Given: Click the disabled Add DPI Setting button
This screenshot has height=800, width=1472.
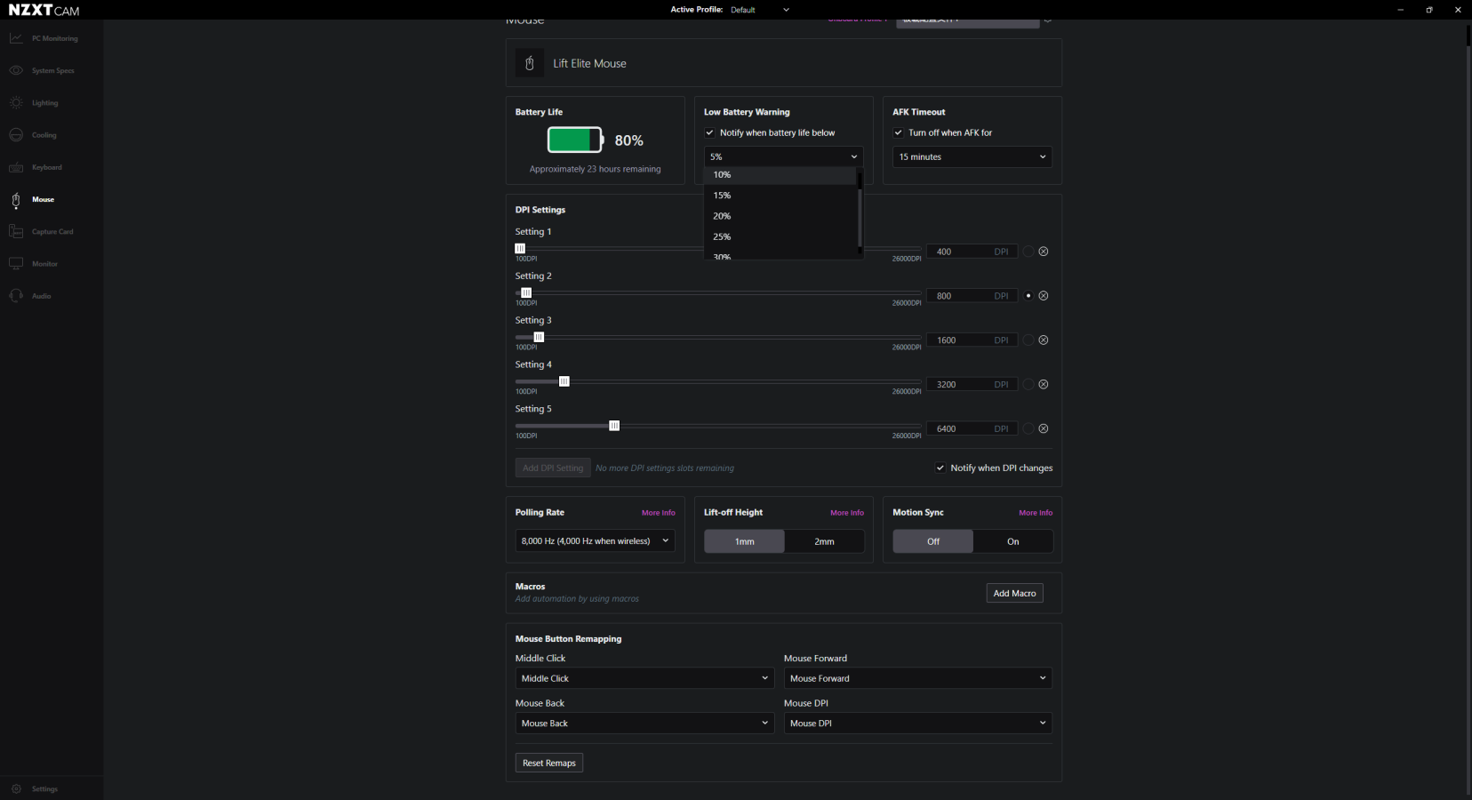Looking at the screenshot, I should (x=553, y=468).
